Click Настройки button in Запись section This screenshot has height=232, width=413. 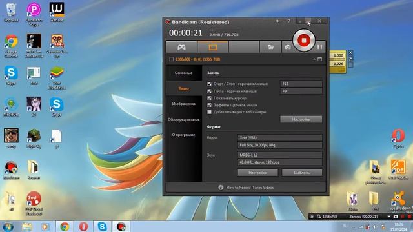pos(301,119)
